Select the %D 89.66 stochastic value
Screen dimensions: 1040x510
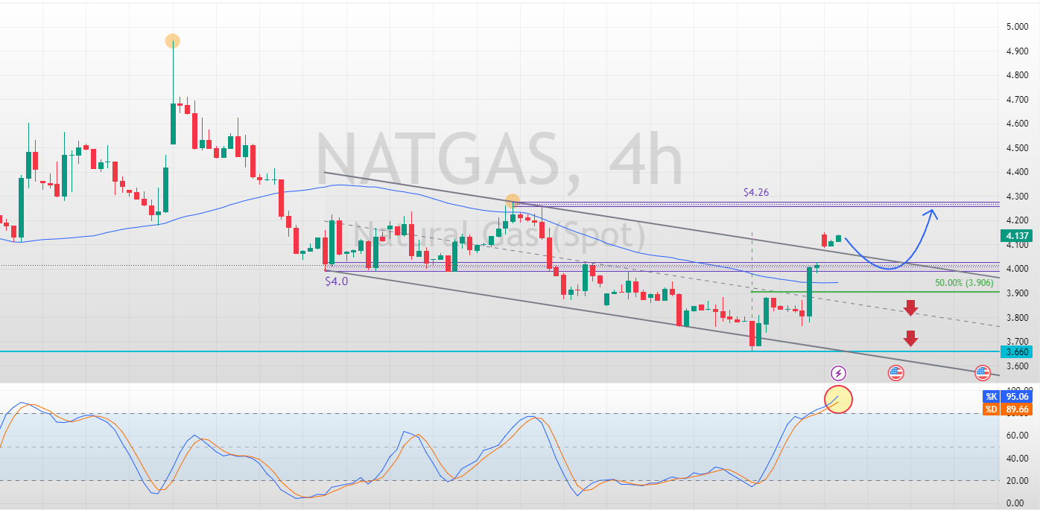point(1006,409)
